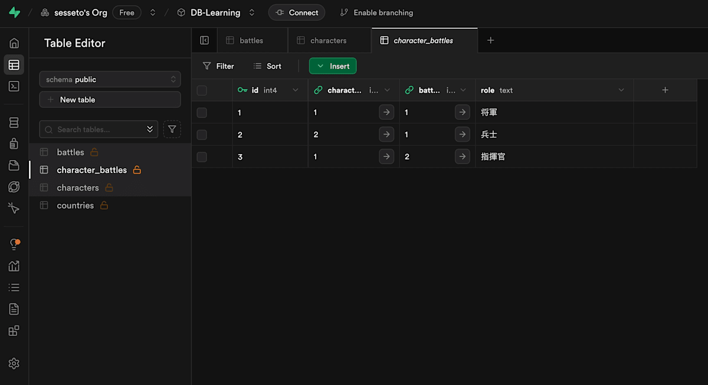The image size is (708, 385).
Task: Open the Storage sidebar icon
Action: point(14,165)
